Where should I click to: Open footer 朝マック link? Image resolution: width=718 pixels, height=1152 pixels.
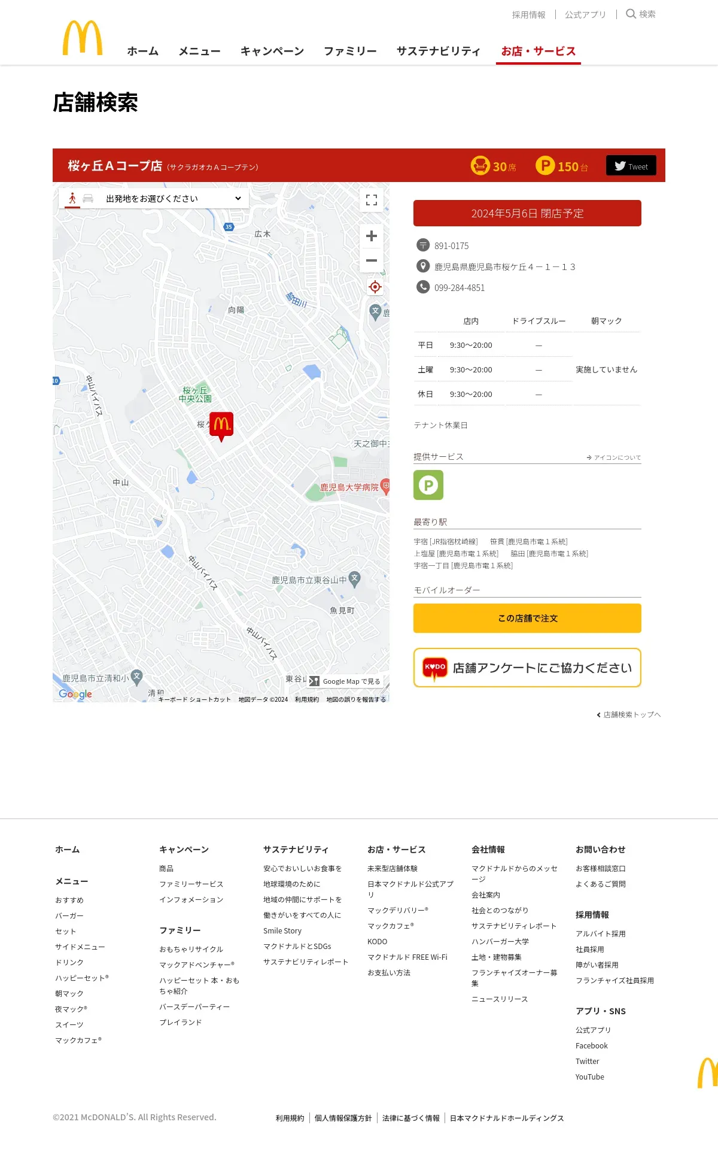pos(69,994)
